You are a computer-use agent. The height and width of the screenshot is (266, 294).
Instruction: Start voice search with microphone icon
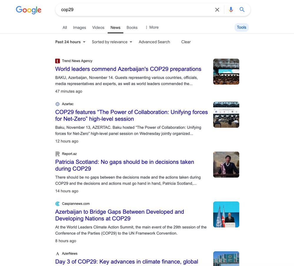231,10
